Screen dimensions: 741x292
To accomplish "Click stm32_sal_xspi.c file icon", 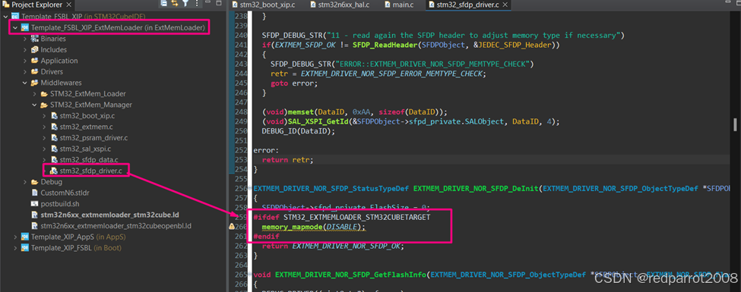I will [54, 149].
